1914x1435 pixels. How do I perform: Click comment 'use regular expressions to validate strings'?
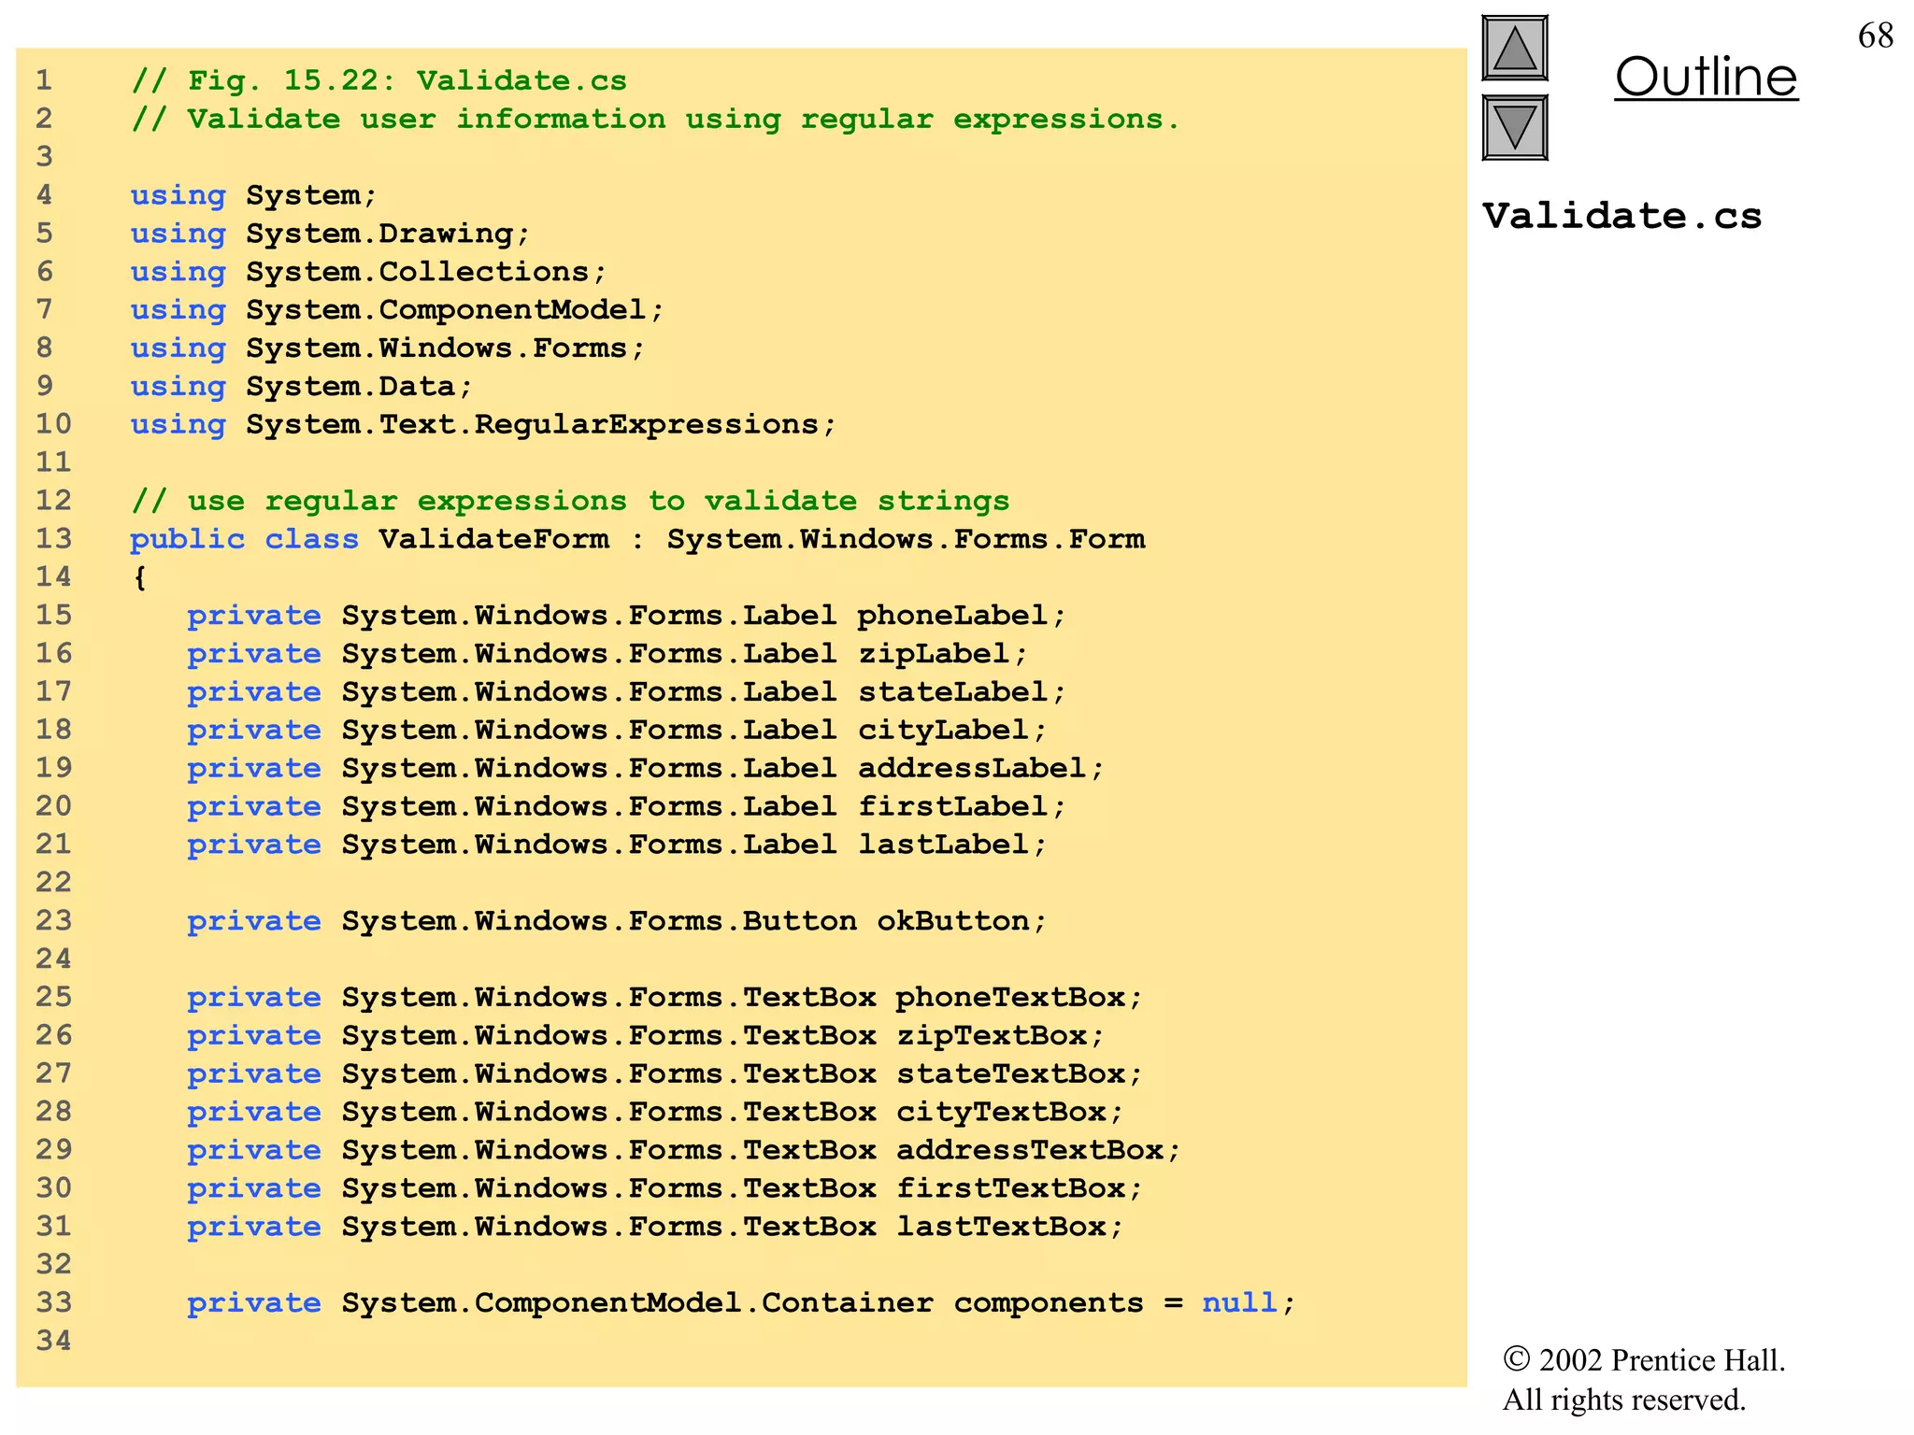pyautogui.click(x=570, y=501)
